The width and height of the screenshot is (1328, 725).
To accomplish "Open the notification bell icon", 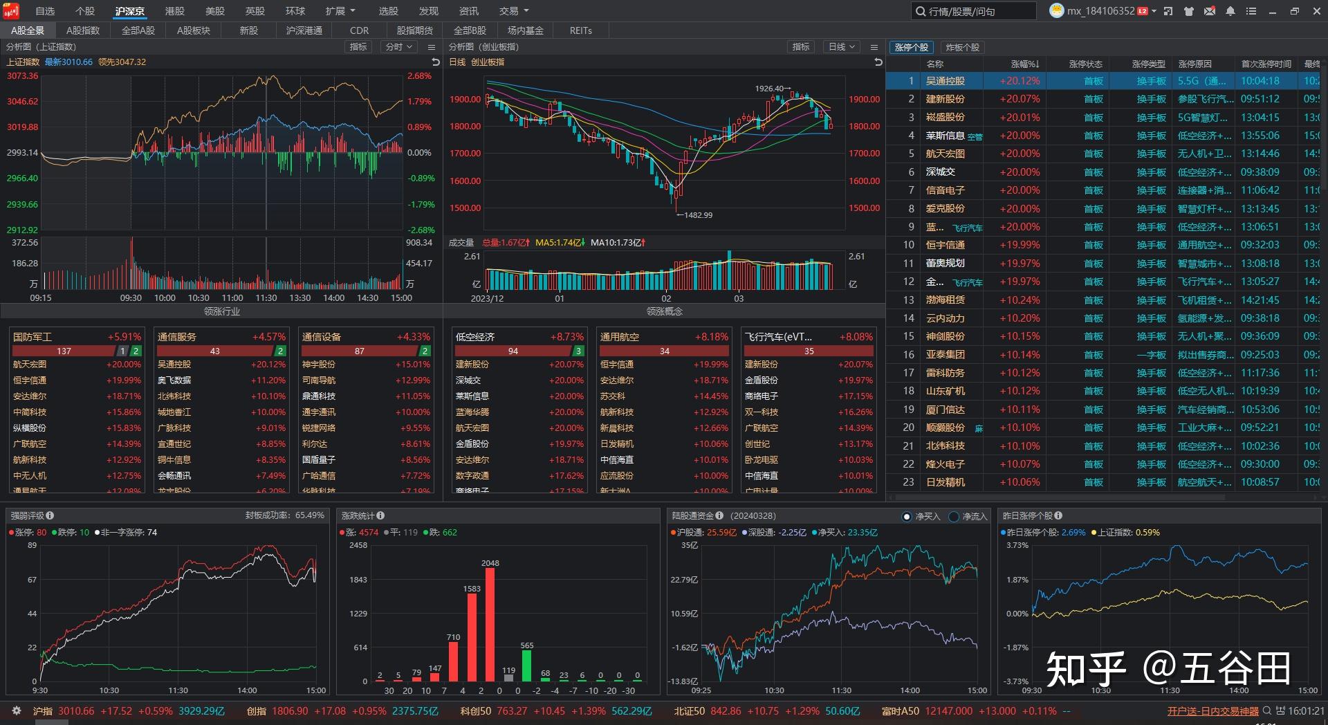I will (x=1230, y=12).
